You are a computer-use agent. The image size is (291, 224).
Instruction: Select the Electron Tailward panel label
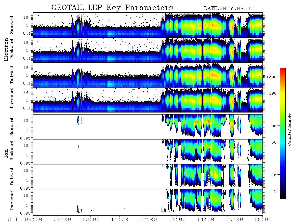(12, 75)
